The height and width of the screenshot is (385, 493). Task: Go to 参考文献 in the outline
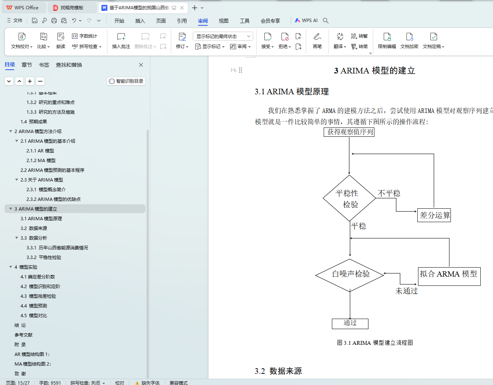pyautogui.click(x=23, y=335)
